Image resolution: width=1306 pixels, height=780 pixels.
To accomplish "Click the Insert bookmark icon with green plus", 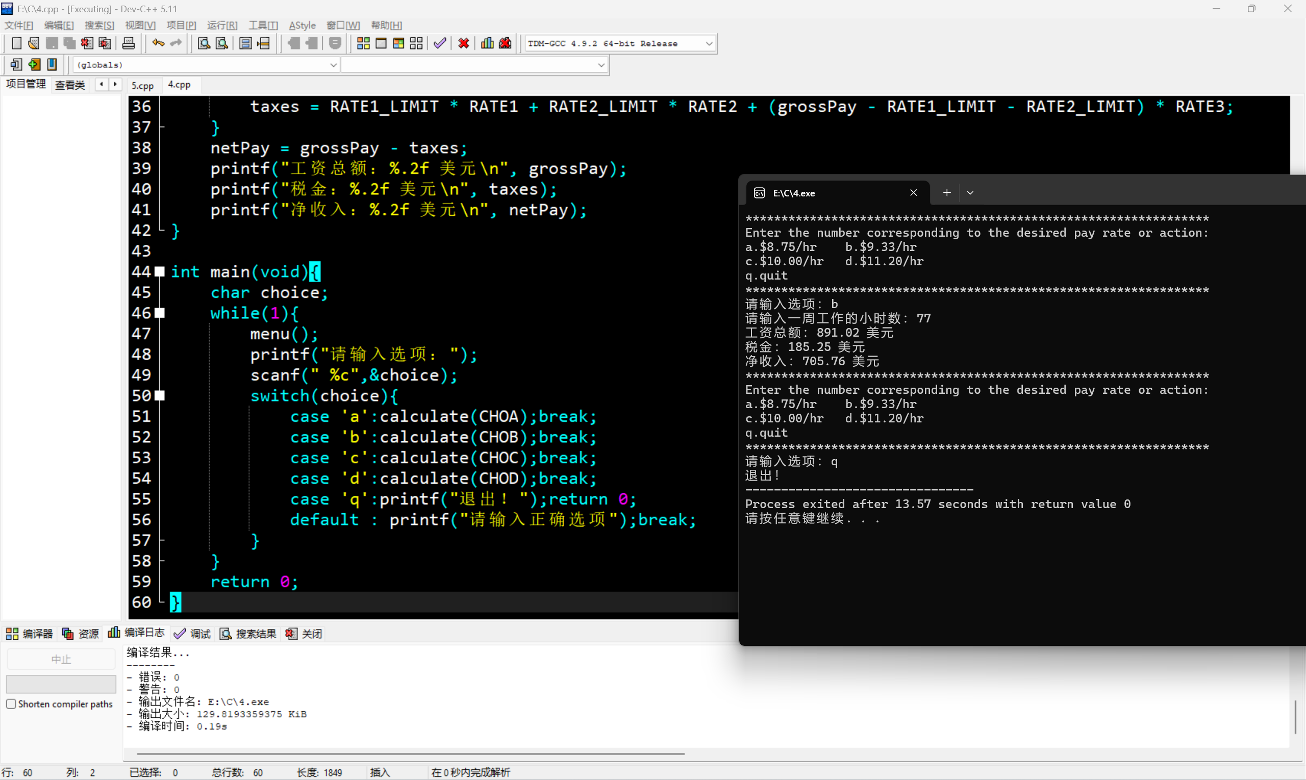I will [34, 65].
